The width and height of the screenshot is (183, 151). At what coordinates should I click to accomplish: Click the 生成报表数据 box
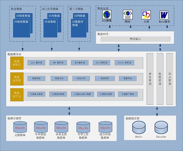(x=36, y=94)
